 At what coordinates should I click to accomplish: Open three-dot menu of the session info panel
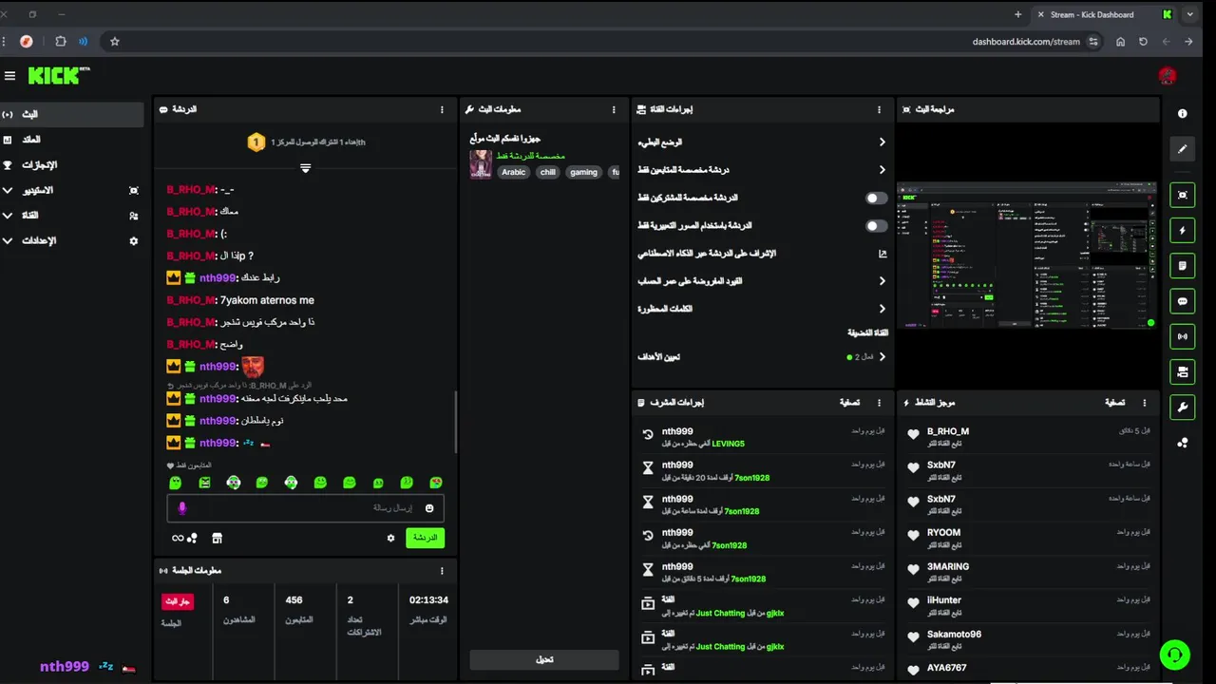[x=442, y=571]
